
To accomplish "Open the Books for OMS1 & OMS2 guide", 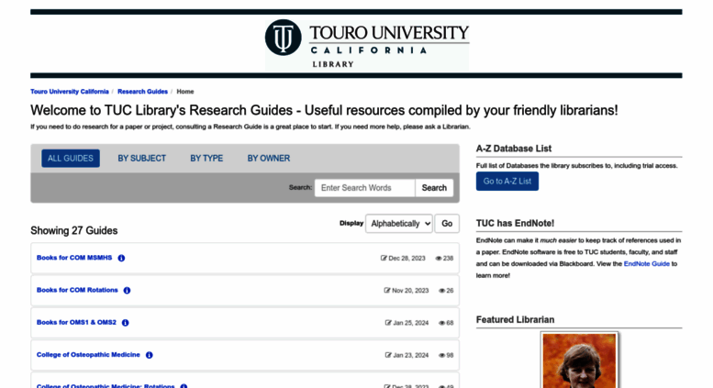I will (x=76, y=322).
